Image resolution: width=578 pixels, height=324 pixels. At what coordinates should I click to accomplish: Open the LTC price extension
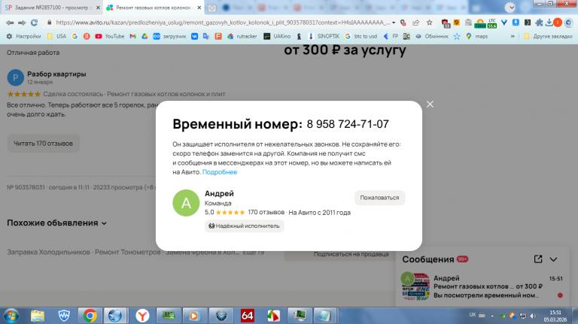pyautogui.click(x=492, y=23)
